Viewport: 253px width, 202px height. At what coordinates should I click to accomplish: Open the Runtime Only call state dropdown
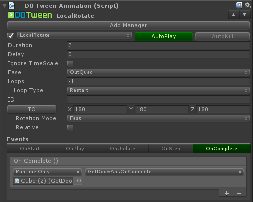(x=47, y=172)
